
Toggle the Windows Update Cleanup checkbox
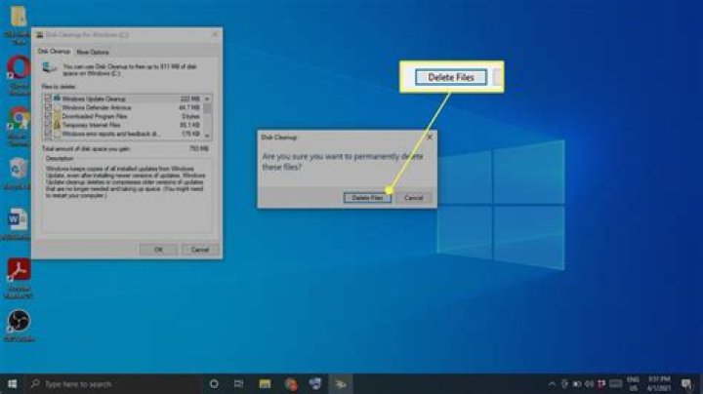pos(48,98)
